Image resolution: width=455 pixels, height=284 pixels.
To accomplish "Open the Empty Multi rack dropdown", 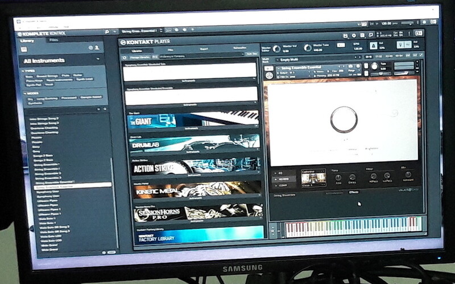I will pyautogui.click(x=319, y=59).
